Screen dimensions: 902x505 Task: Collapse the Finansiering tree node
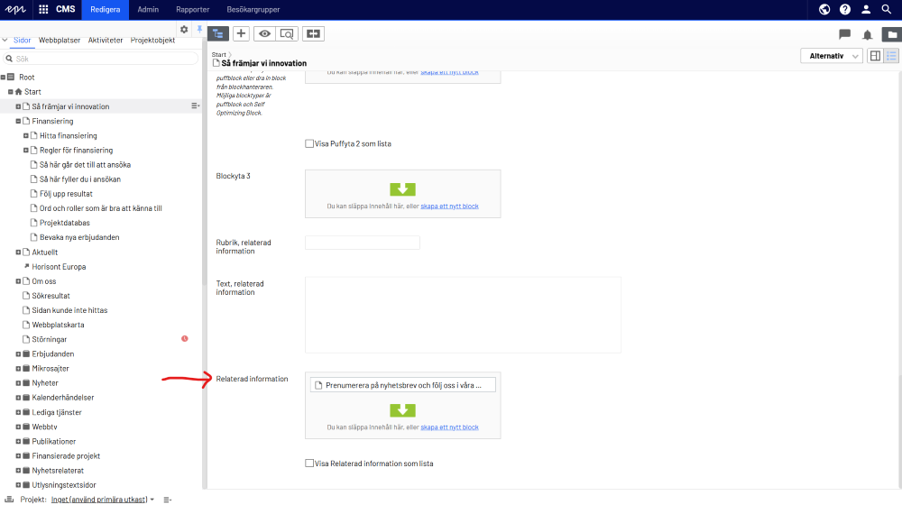(18, 121)
